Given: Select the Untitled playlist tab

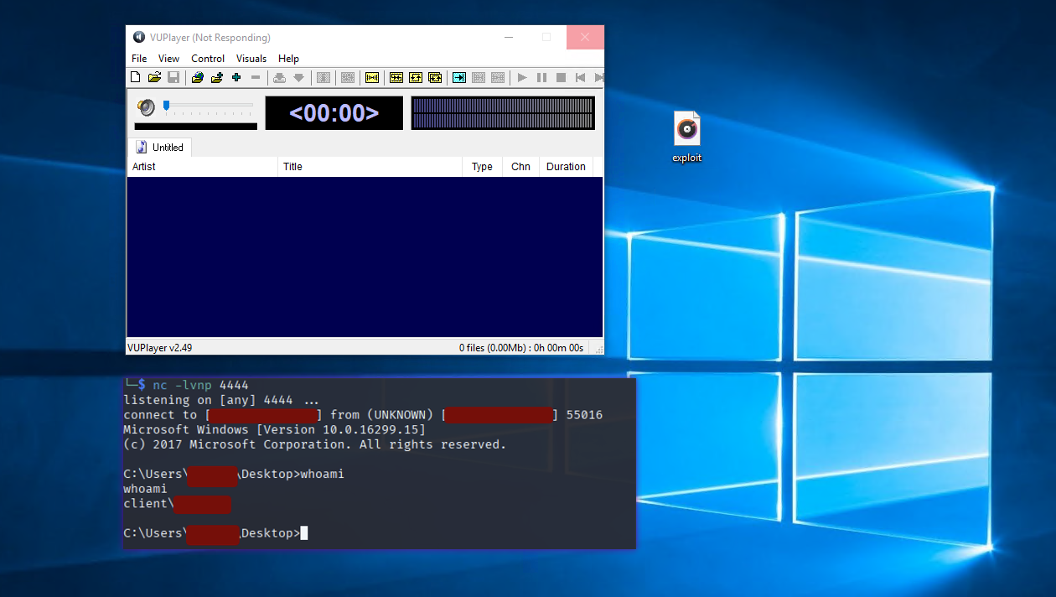Looking at the screenshot, I should click(x=159, y=148).
